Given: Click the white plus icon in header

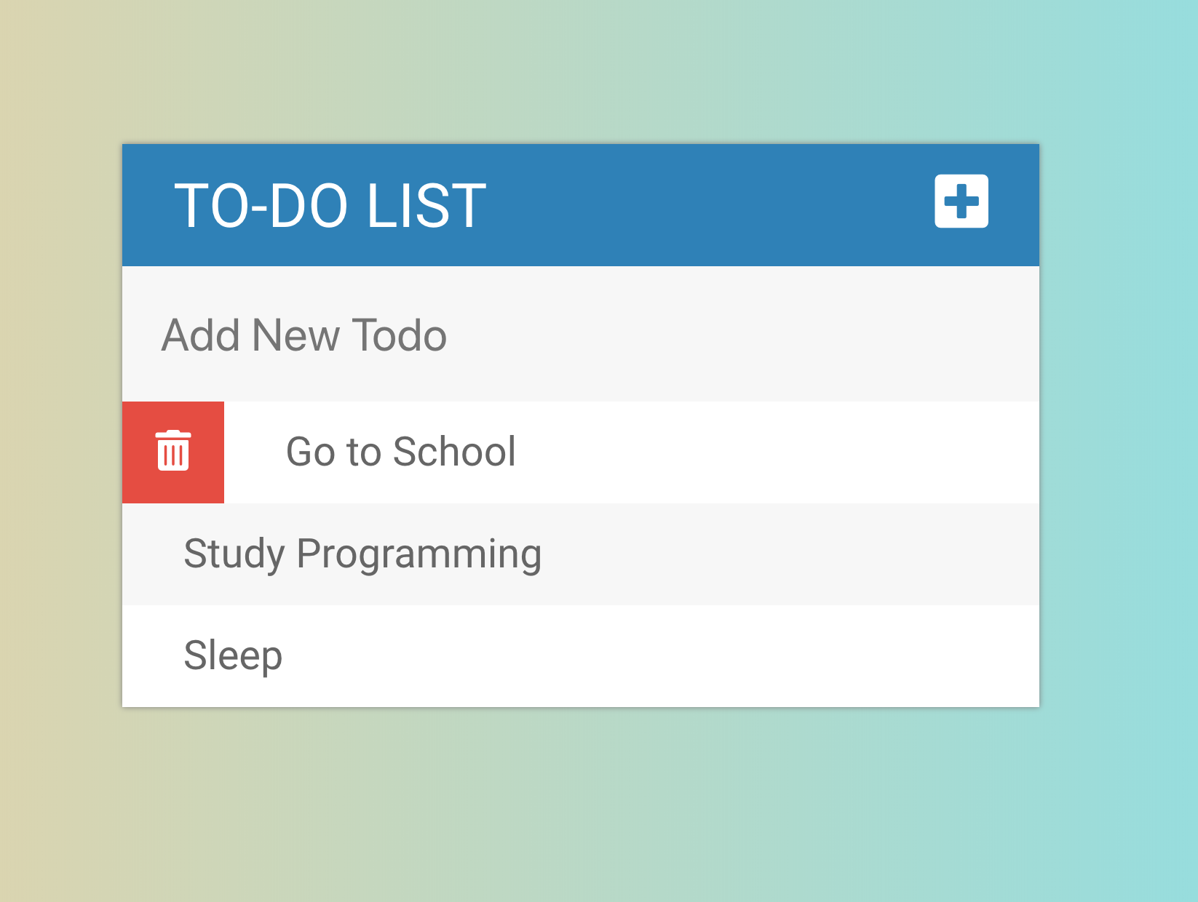Looking at the screenshot, I should pos(961,201).
